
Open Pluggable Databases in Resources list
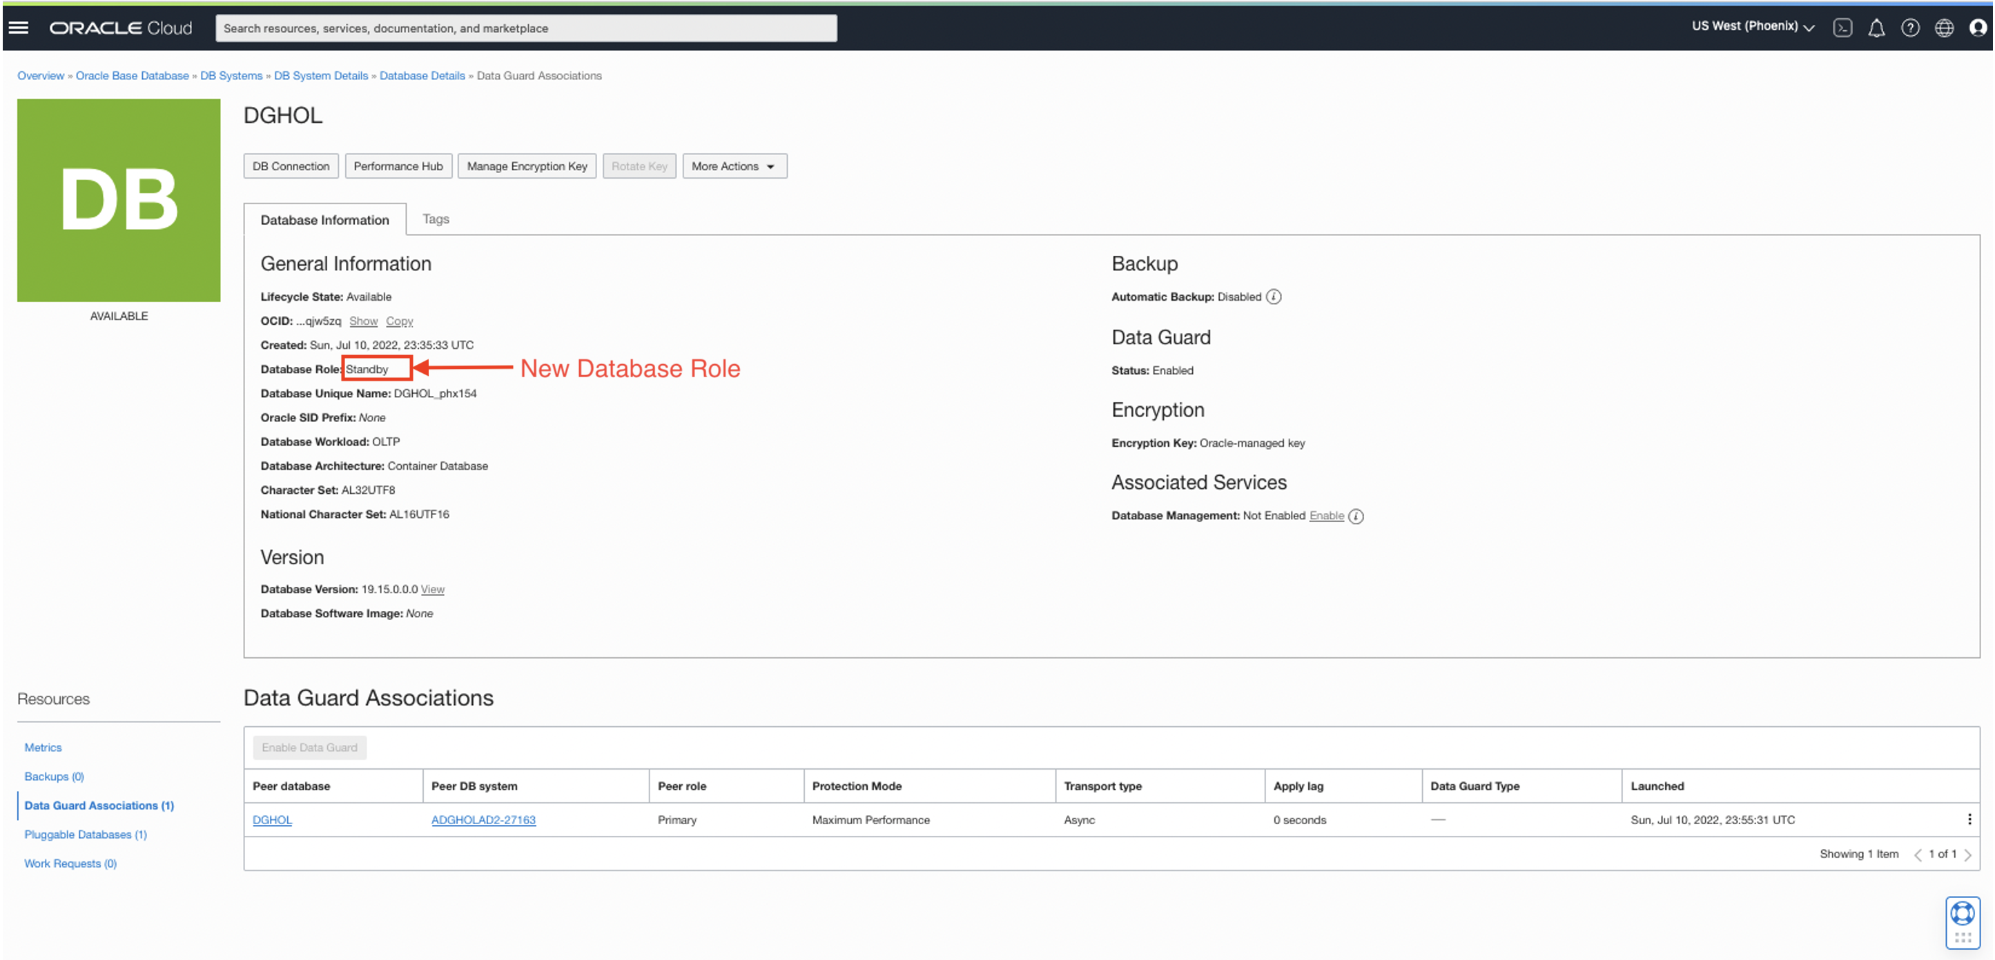click(85, 834)
